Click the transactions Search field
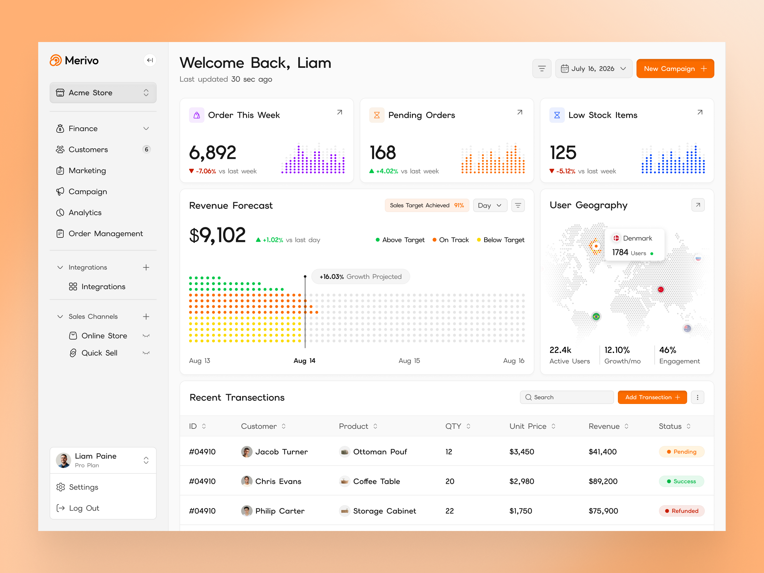The width and height of the screenshot is (764, 573). pyautogui.click(x=566, y=397)
